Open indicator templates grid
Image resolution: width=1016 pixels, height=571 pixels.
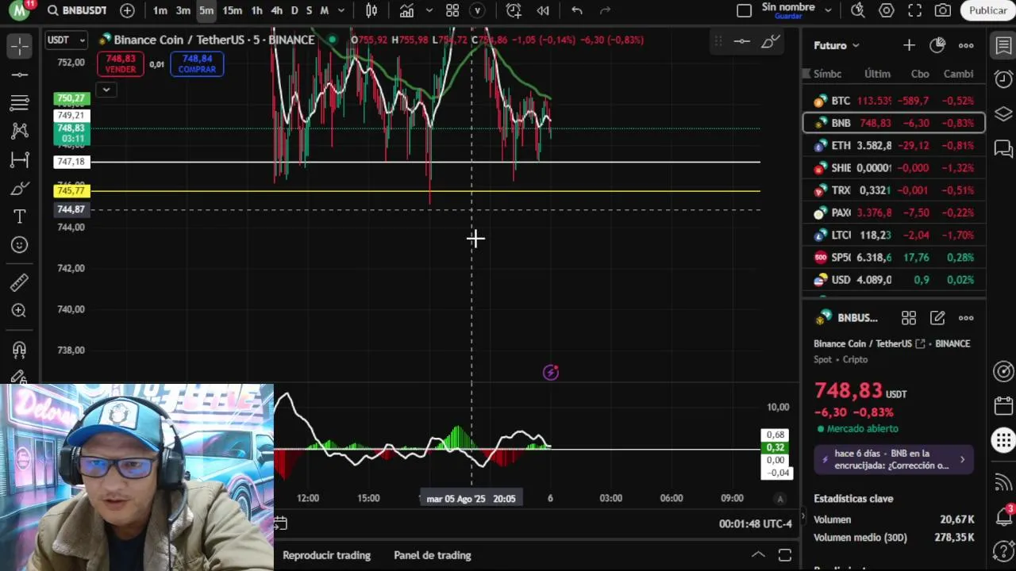[452, 10]
